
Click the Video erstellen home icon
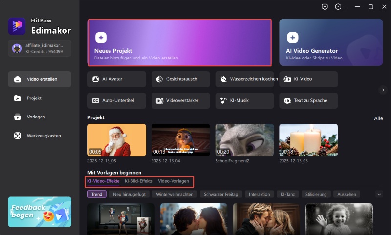pos(18,79)
